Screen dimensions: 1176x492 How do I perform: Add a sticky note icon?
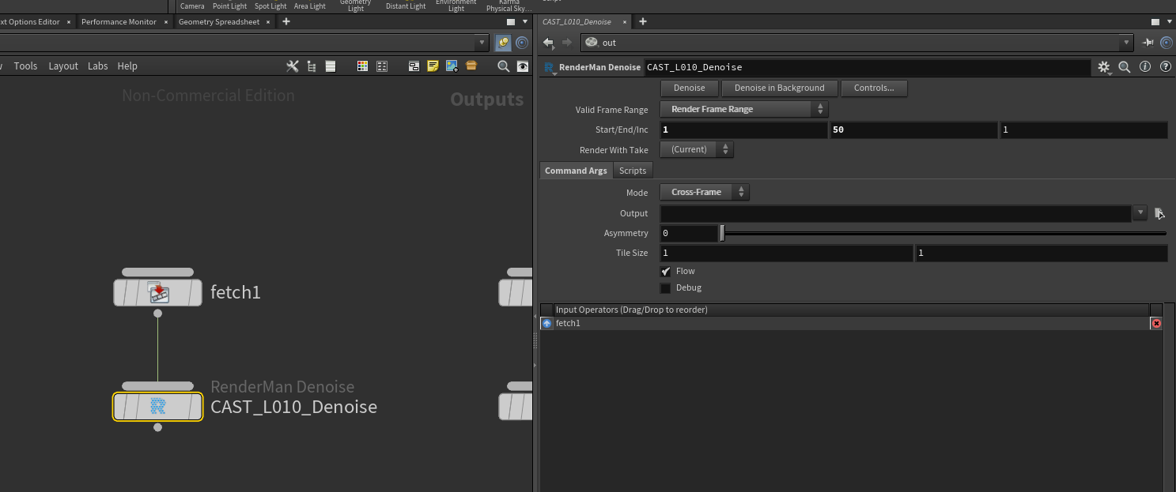point(433,66)
